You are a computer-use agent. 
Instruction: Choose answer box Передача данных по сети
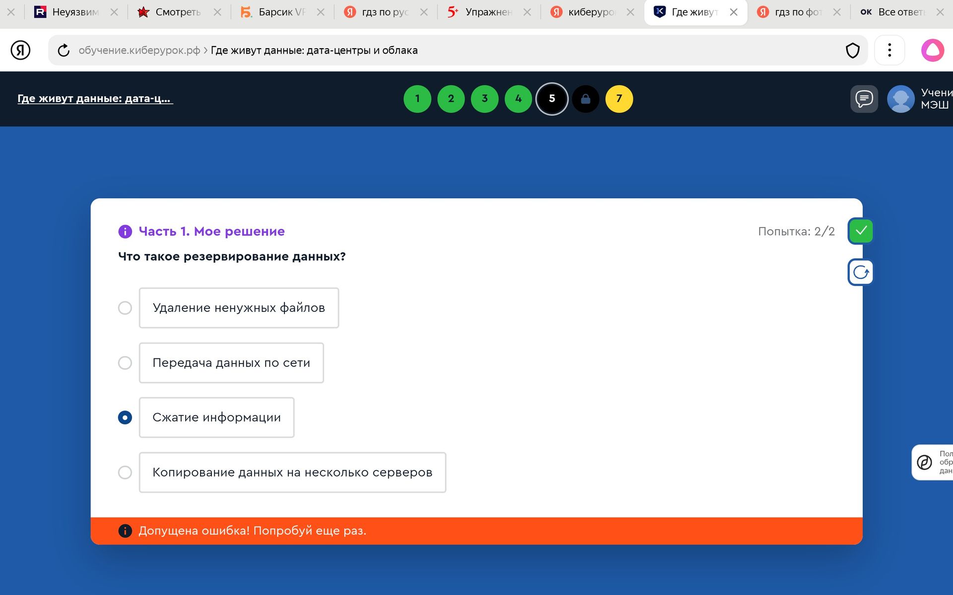pos(231,363)
